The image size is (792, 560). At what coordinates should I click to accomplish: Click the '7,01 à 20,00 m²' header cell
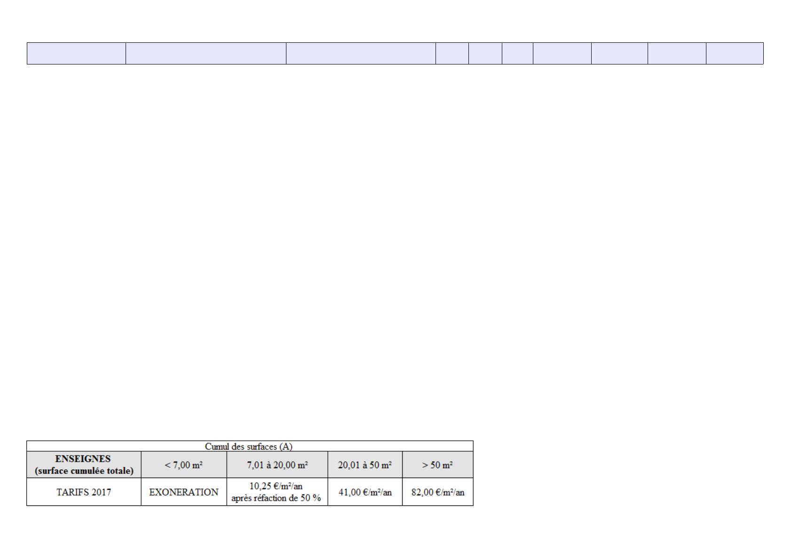pyautogui.click(x=277, y=465)
